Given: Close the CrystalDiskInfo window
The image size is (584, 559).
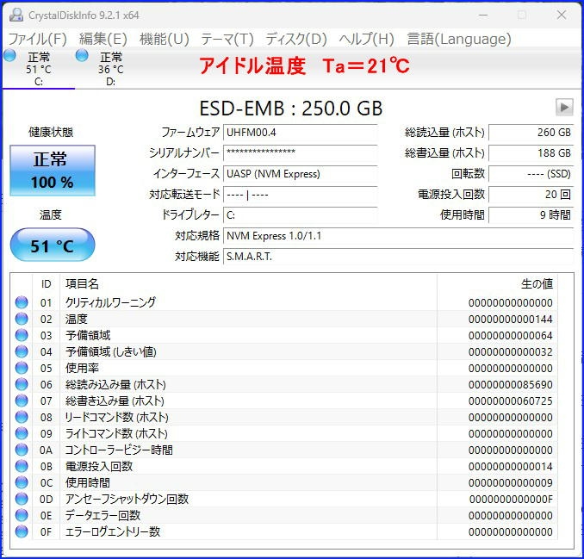Looking at the screenshot, I should pos(562,15).
